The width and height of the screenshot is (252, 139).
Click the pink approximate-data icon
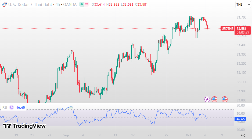(87, 5)
